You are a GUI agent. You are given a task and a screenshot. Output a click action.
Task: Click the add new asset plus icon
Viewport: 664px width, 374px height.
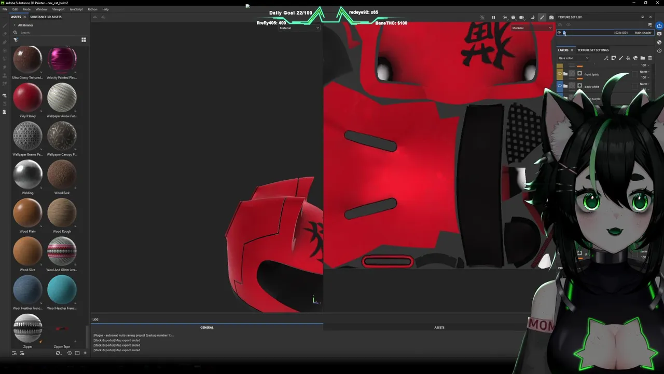[85, 353]
